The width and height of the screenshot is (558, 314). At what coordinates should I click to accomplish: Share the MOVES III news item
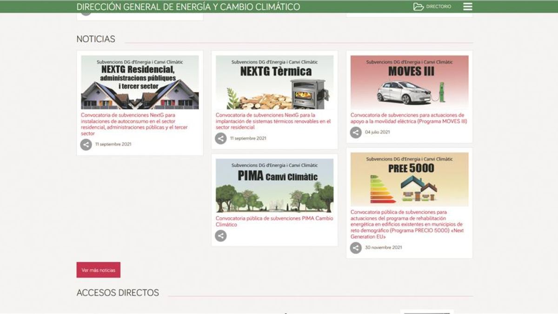click(356, 132)
